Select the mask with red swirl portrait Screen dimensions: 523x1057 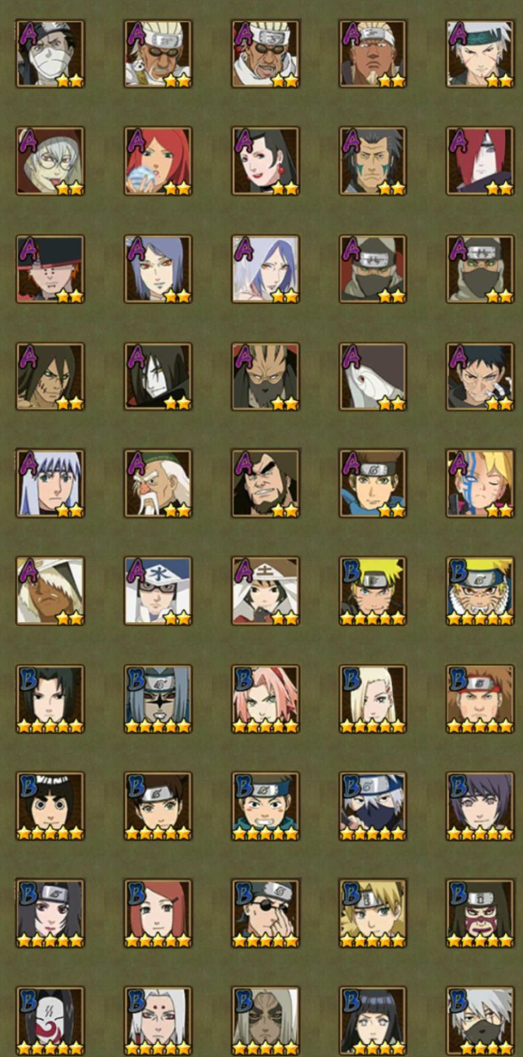pos(50,1021)
